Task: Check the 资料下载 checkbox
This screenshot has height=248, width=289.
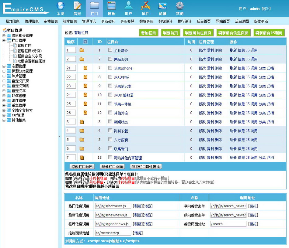Action: click(110, 131)
